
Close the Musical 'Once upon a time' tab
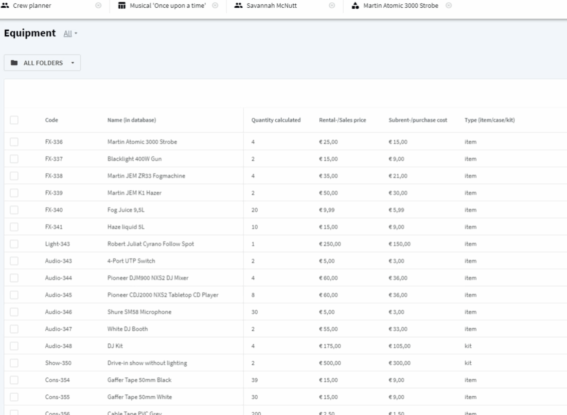click(215, 5)
